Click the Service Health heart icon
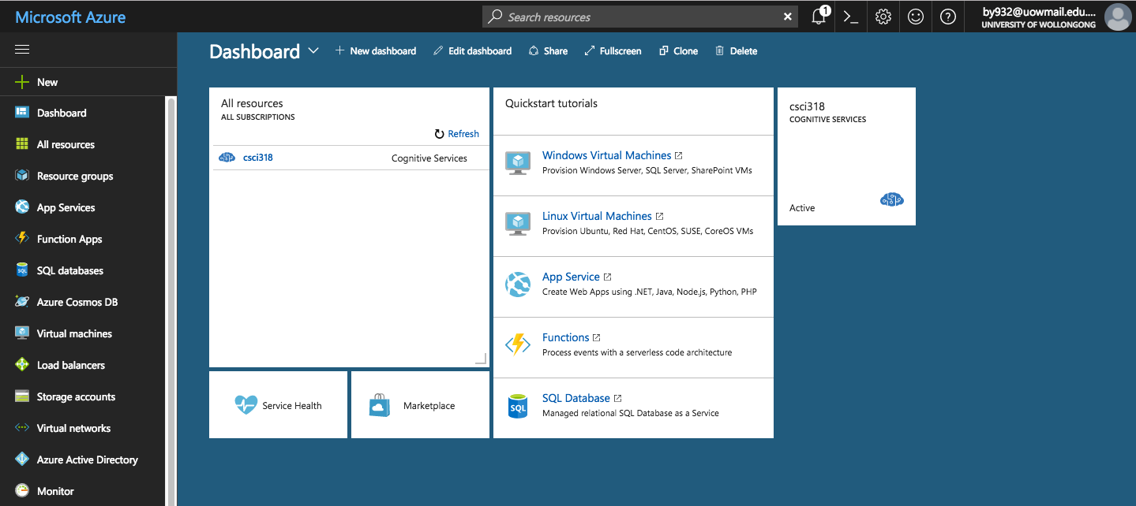Screen dimensions: 1136x506 246,405
